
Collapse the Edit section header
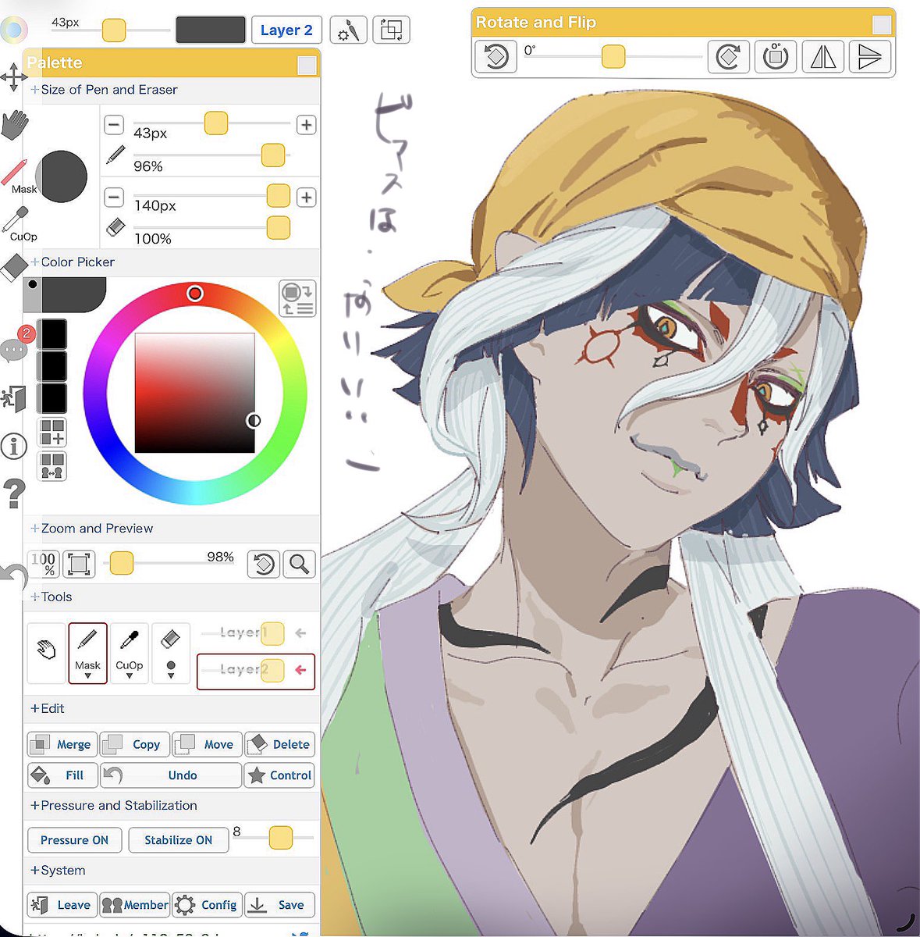pos(48,709)
